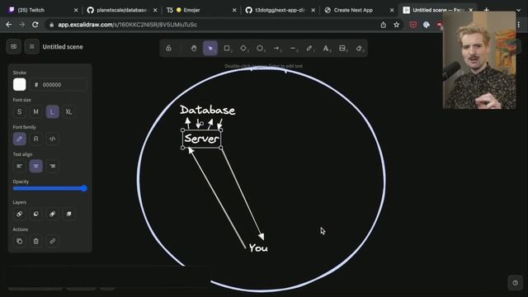Open the library sidebar icon
The image size is (528, 297).
(x=14, y=46)
